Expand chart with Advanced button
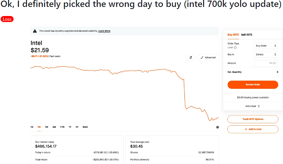Screen dimensions: 283x164 click(208, 57)
